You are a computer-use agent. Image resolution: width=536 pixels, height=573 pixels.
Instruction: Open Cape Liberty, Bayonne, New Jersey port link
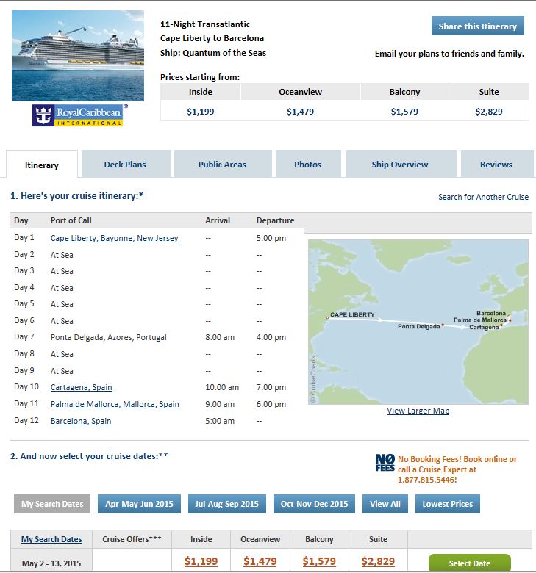pyautogui.click(x=114, y=238)
